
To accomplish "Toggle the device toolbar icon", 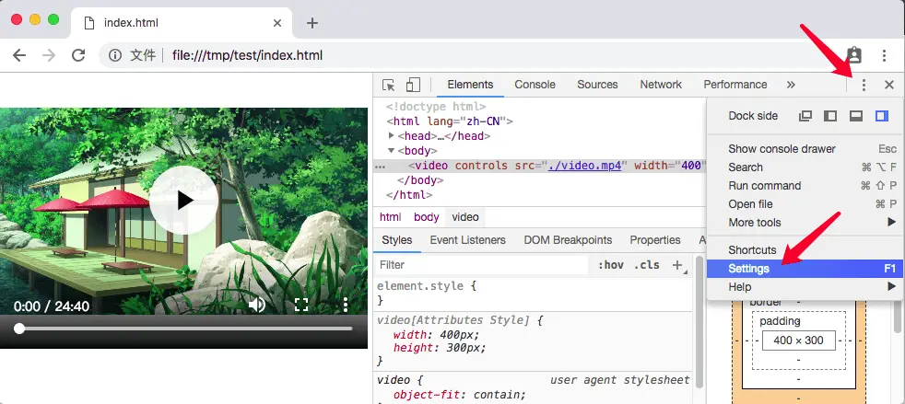I will pyautogui.click(x=413, y=85).
